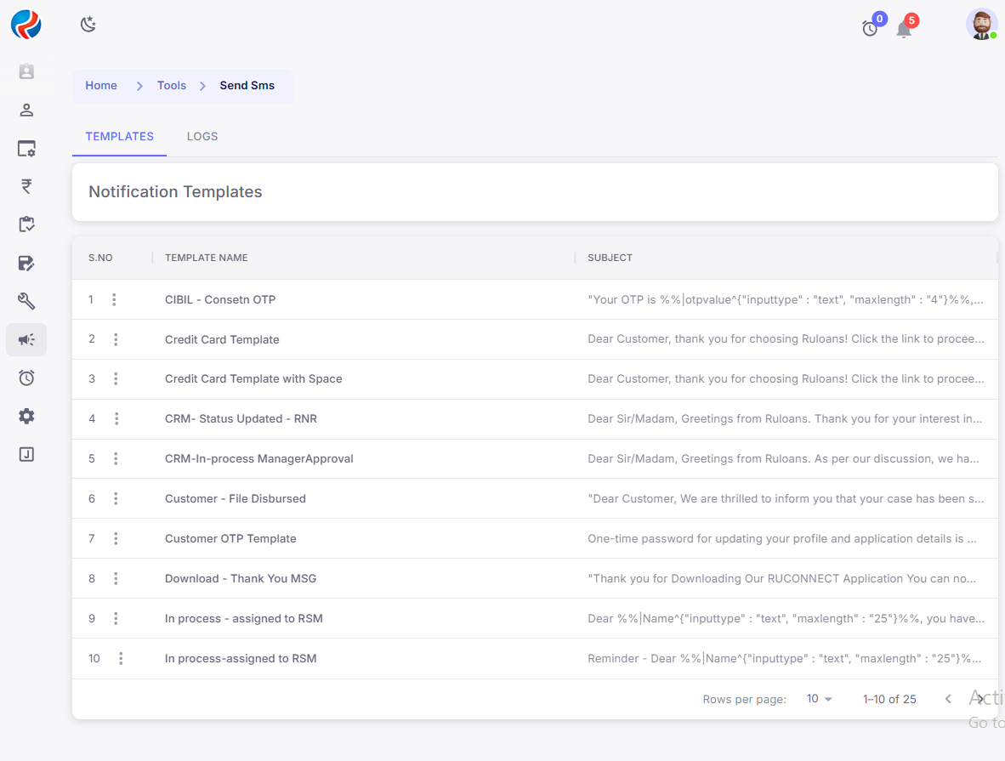This screenshot has width=1005, height=761.
Task: Click the reminder clock icon in header
Action: tap(870, 29)
